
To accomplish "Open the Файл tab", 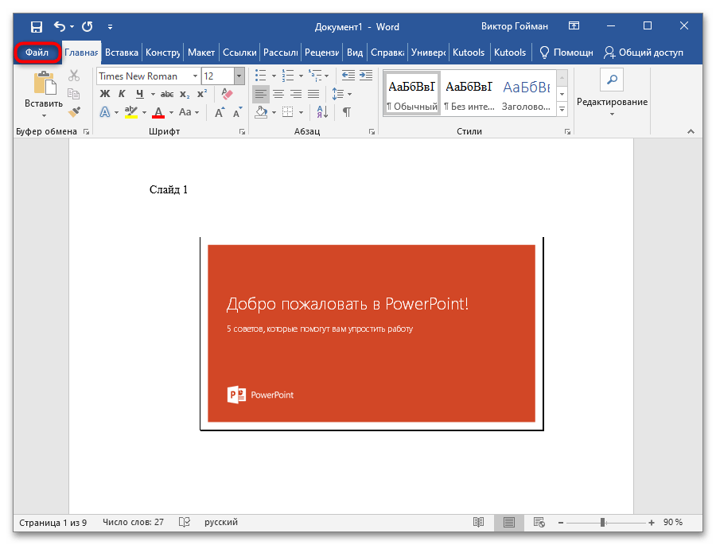I will pyautogui.click(x=37, y=53).
